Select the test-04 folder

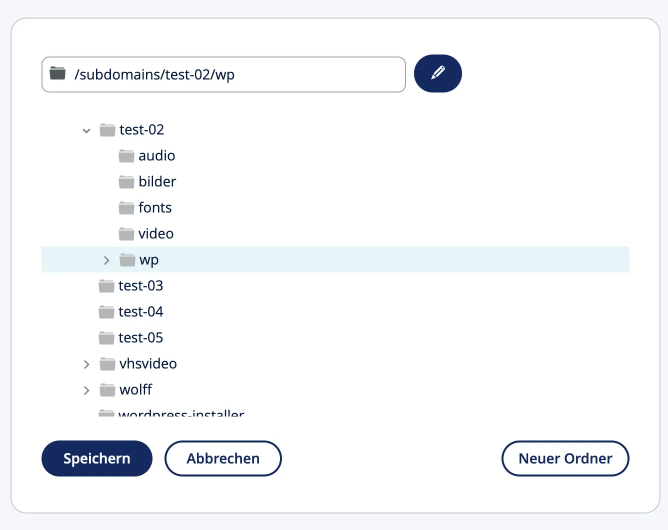pyautogui.click(x=140, y=312)
